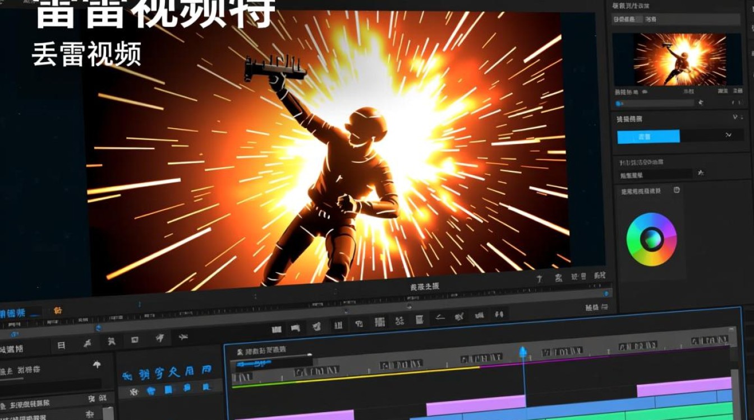Open the dropdown arrow beside the blue button
Image resolution: width=754 pixels, height=420 pixels.
[x=728, y=135]
